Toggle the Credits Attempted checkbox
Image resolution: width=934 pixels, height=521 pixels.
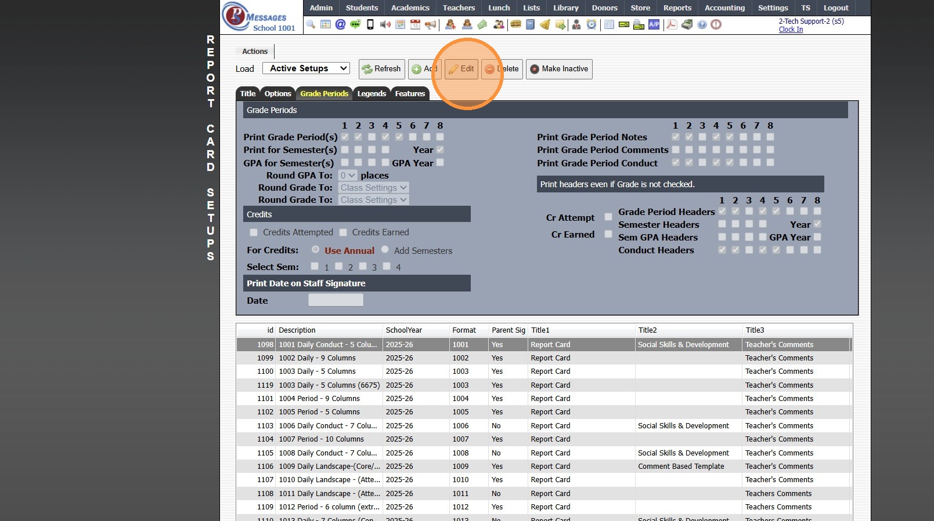(254, 232)
